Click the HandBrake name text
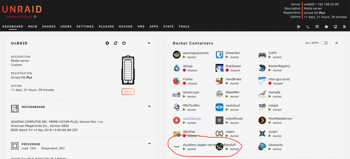The image size is (350, 159). [x=233, y=79]
